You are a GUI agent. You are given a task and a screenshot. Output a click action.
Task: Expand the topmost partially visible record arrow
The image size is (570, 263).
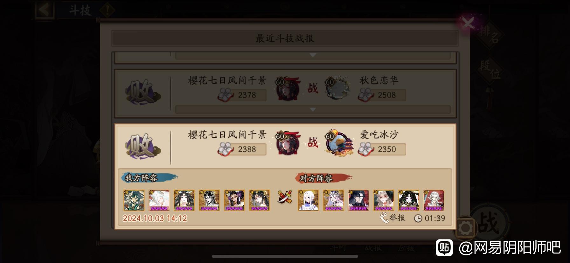click(x=313, y=55)
